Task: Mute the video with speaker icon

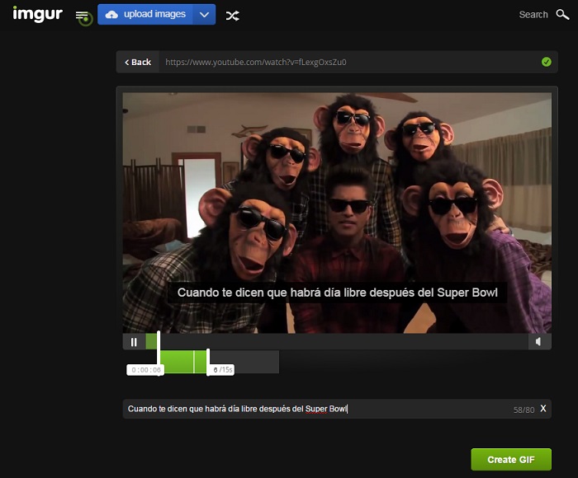Action: point(539,342)
